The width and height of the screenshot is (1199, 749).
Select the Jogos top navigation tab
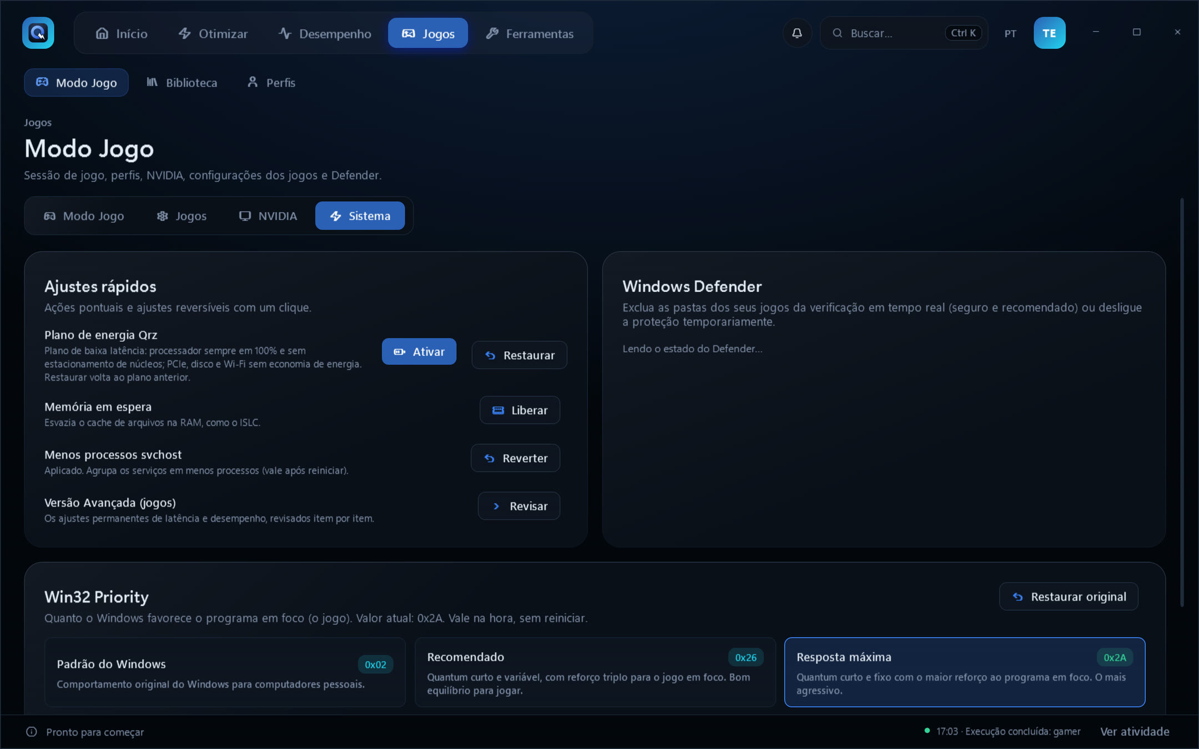428,33
